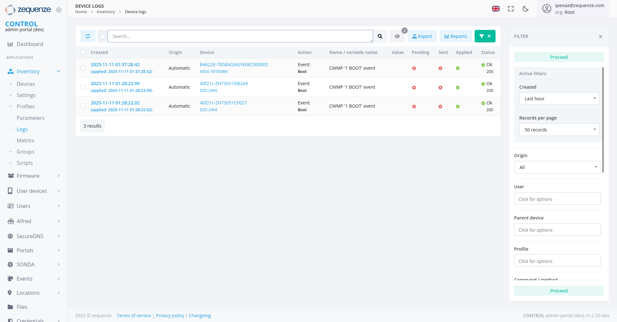Open the '50 records' per page dropdown

click(559, 130)
